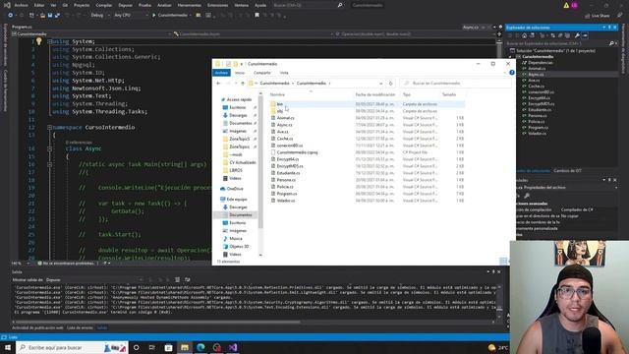629x354 pixels.
Task: Click the File Explorer search box
Action: pyautogui.click(x=455, y=83)
